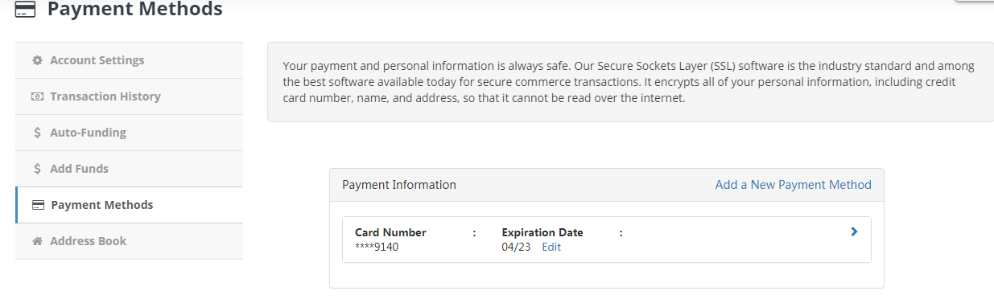Open Account Settings in sidebar
The width and height of the screenshot is (994, 307).
[x=129, y=60]
